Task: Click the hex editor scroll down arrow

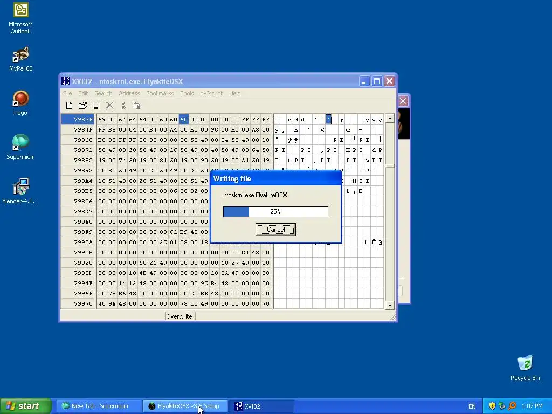Action: pyautogui.click(x=390, y=305)
